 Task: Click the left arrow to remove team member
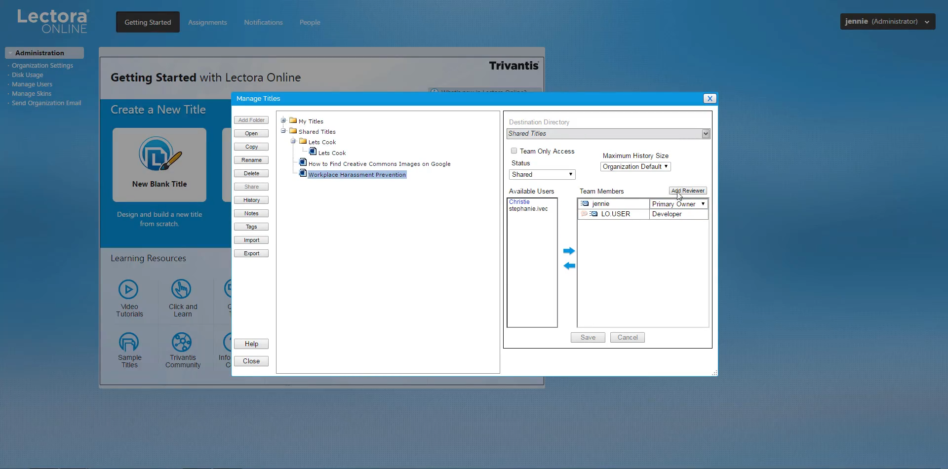[569, 266]
